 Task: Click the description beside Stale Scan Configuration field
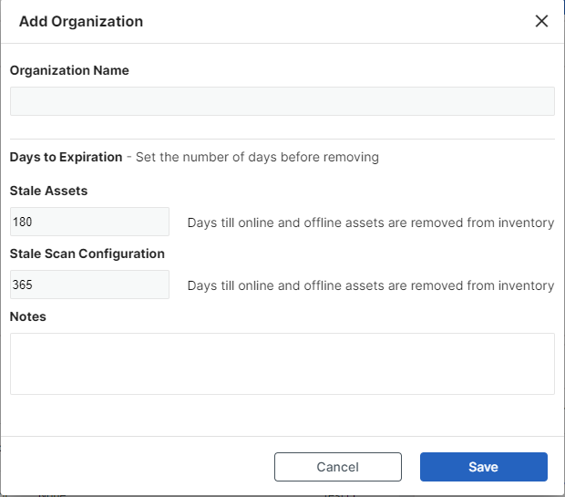coord(370,285)
